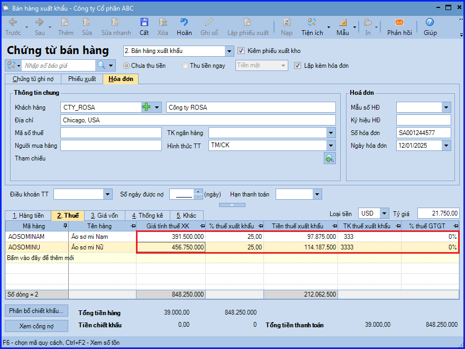This screenshot has width=465, height=349.
Task: Click the Xóa delete icon
Action: pos(163,26)
